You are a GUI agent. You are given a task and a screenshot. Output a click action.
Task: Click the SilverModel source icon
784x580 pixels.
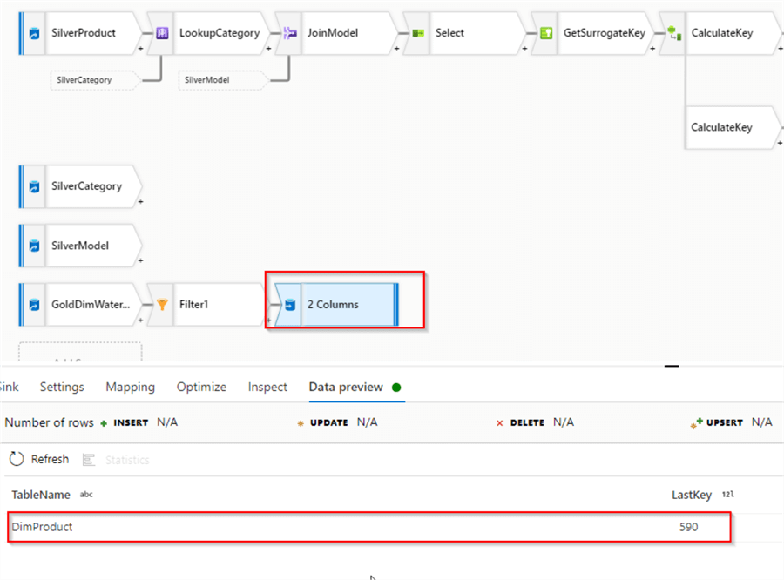coord(34,246)
